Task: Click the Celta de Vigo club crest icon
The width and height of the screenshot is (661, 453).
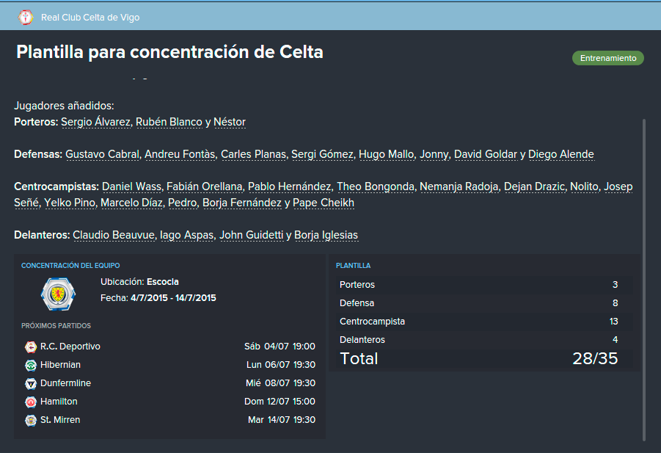Action: [26, 18]
